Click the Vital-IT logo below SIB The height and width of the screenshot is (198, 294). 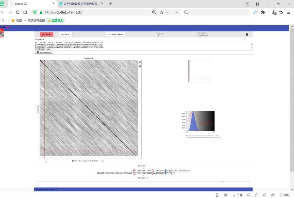point(2,35)
